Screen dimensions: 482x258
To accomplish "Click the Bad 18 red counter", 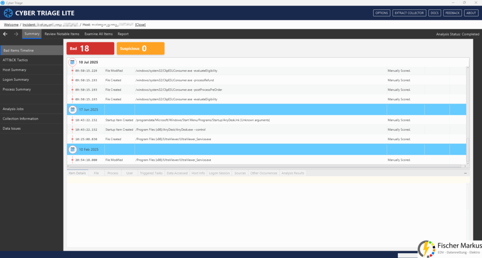I will pos(90,48).
